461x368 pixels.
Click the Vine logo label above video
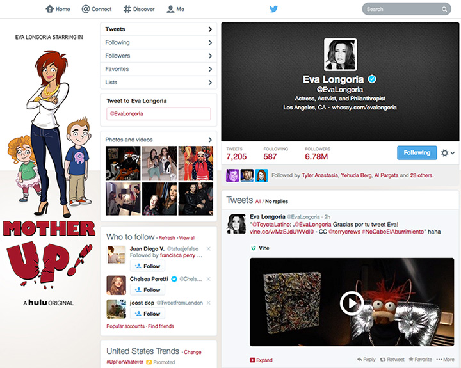pos(260,248)
